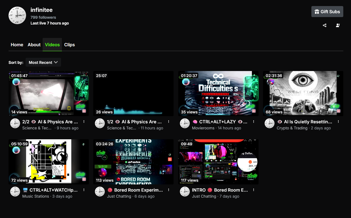Open options menu for INTRO Bored Room video
Image resolution: width=351 pixels, height=218 pixels.
[254, 190]
